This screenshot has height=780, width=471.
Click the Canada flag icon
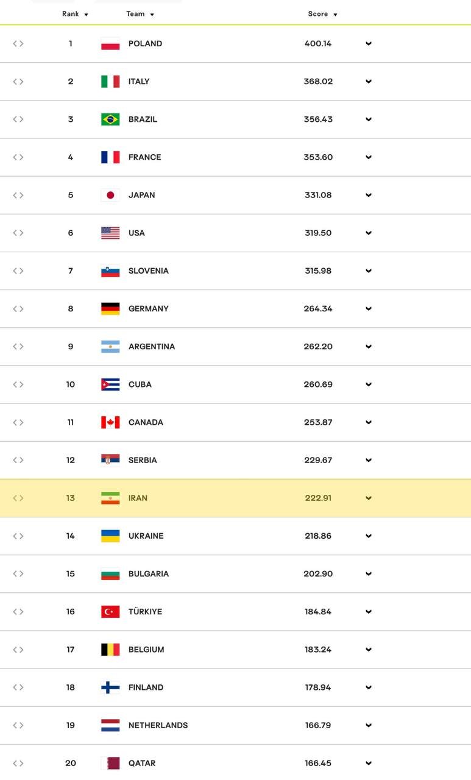110,422
